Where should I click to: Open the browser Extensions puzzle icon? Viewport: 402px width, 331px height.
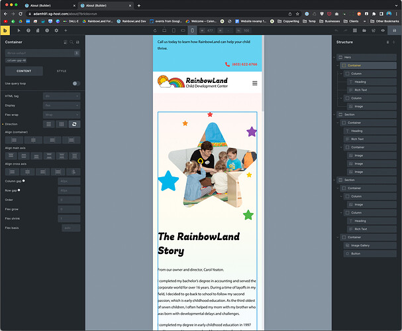coord(374,14)
